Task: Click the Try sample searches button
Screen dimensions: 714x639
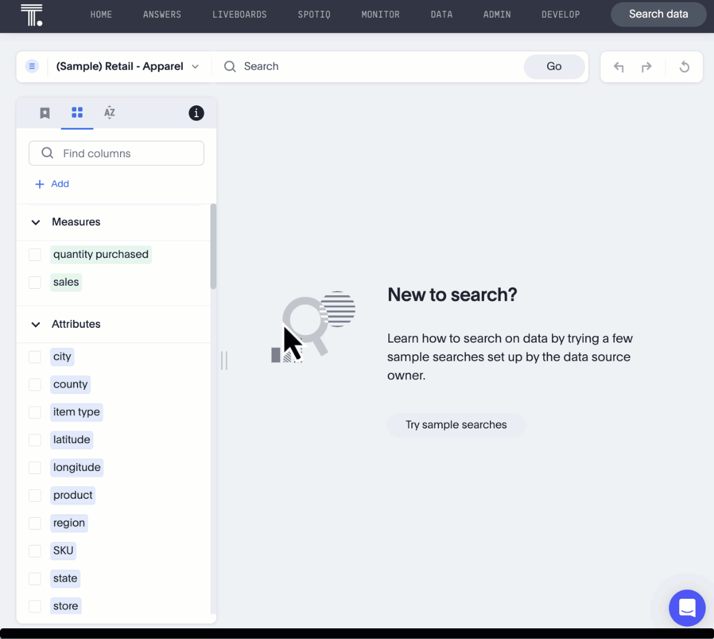Action: point(456,425)
